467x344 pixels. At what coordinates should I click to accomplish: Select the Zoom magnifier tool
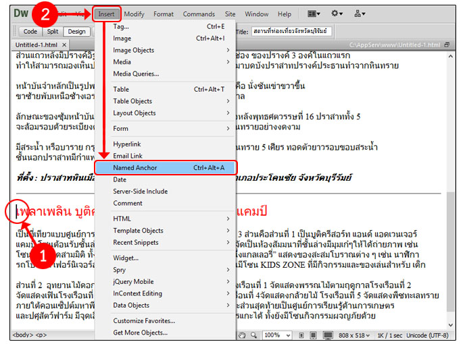point(253,335)
